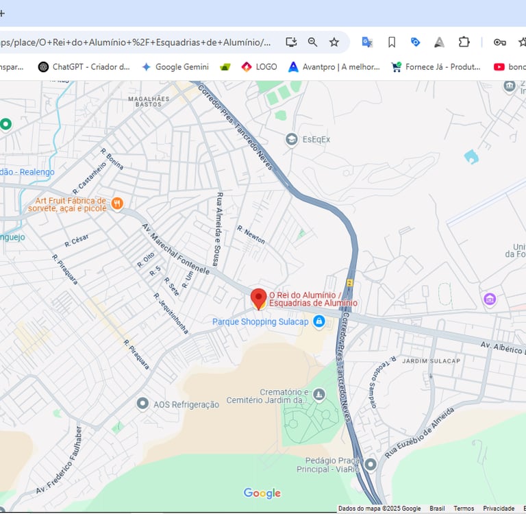Bookmark this page with the star icon
Viewport: 526px width, 514px height.
334,42
